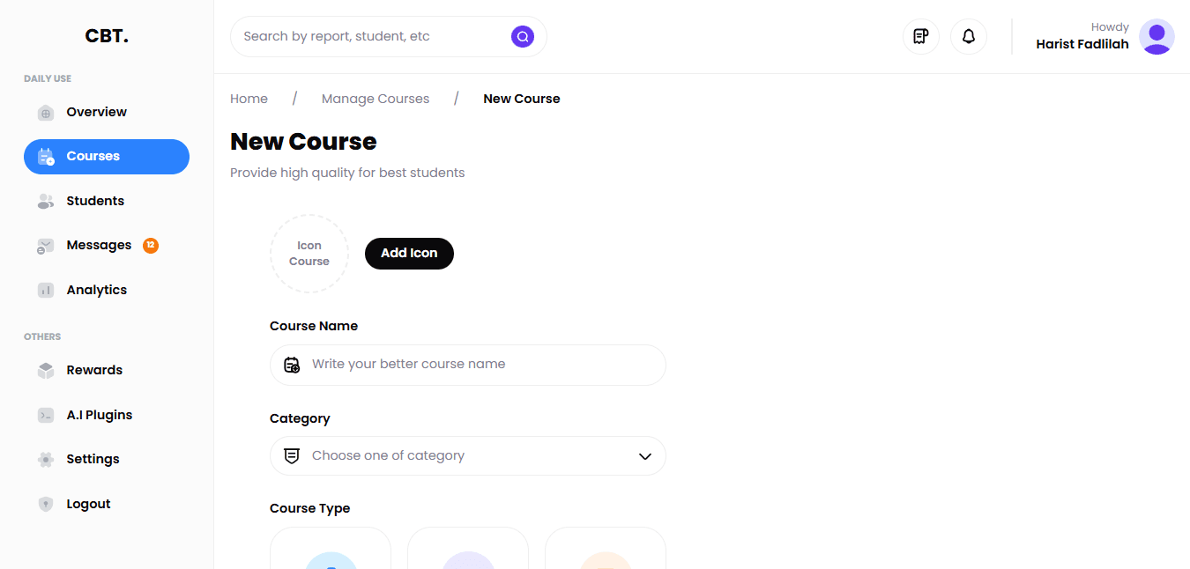Open notifications bell icon
Viewport: 1190px width, 569px height.
click(x=969, y=36)
